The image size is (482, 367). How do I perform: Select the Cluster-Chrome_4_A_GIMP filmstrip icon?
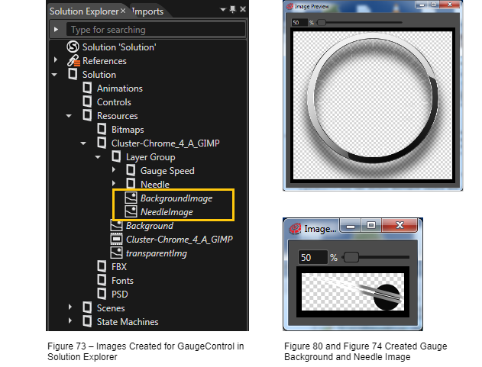[x=116, y=239]
